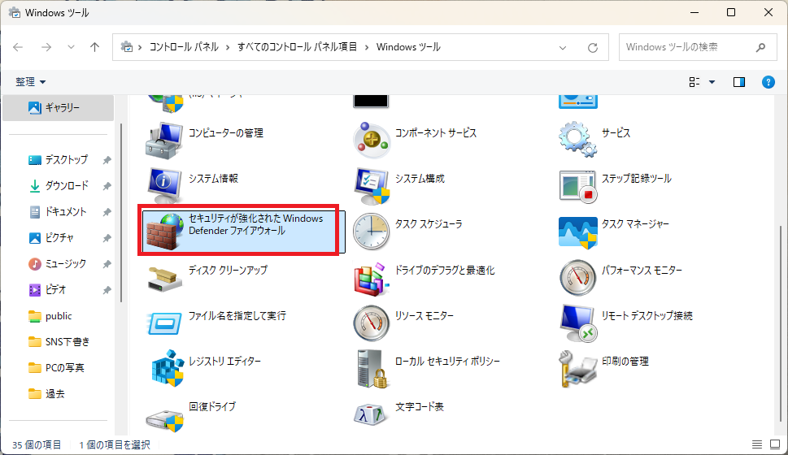Change the view layout button
Screen dimensions: 788x455
(x=694, y=82)
